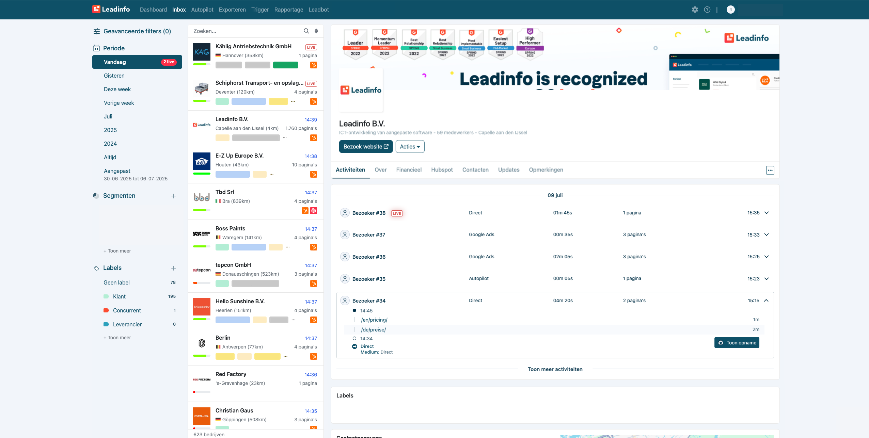Screen dimensions: 869x438
Task: Click the Bezoeker #38 person icon
Action: (x=345, y=213)
